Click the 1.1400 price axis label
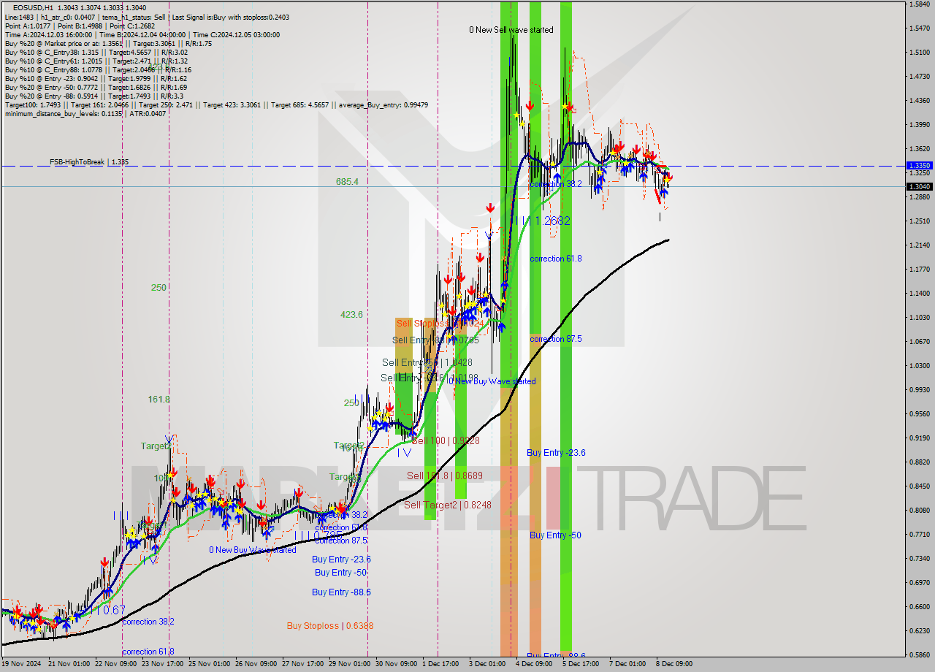Screen dimensions: 935x672 coord(919,293)
